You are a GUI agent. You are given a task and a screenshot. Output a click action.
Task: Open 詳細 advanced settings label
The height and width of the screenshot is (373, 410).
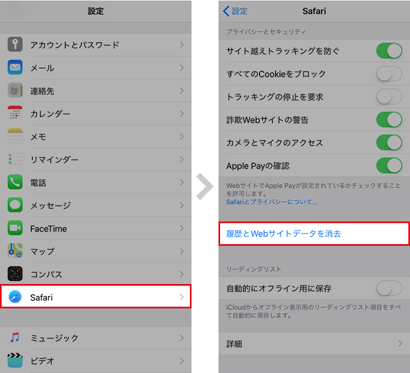pos(234,344)
